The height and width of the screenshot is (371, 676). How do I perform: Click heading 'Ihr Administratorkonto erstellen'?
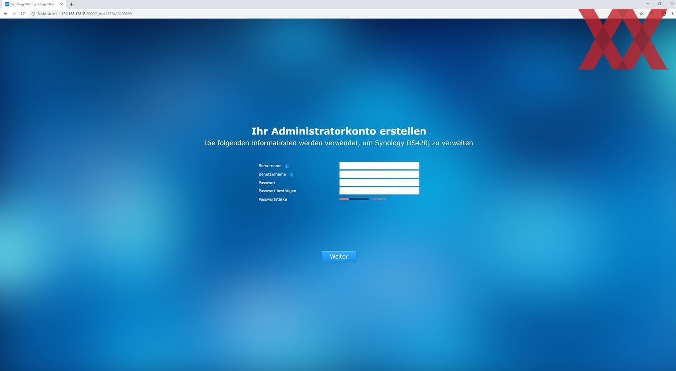(x=339, y=131)
